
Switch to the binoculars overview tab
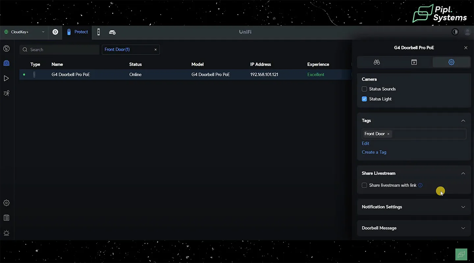coord(377,62)
